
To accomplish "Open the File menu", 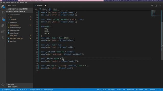I will pyautogui.click(x=1, y=2).
